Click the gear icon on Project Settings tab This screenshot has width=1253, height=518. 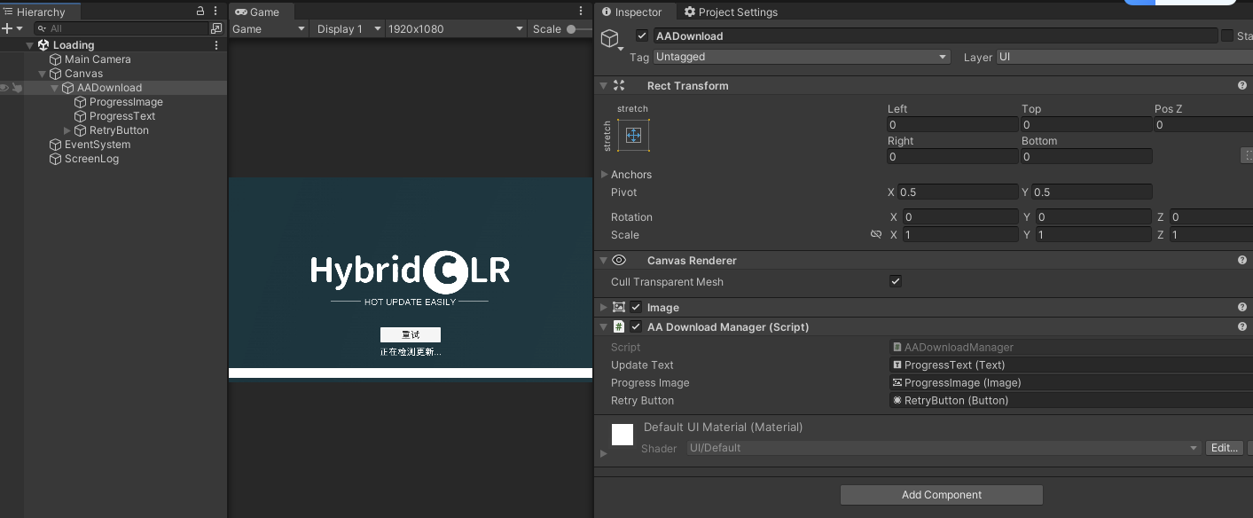(x=690, y=12)
